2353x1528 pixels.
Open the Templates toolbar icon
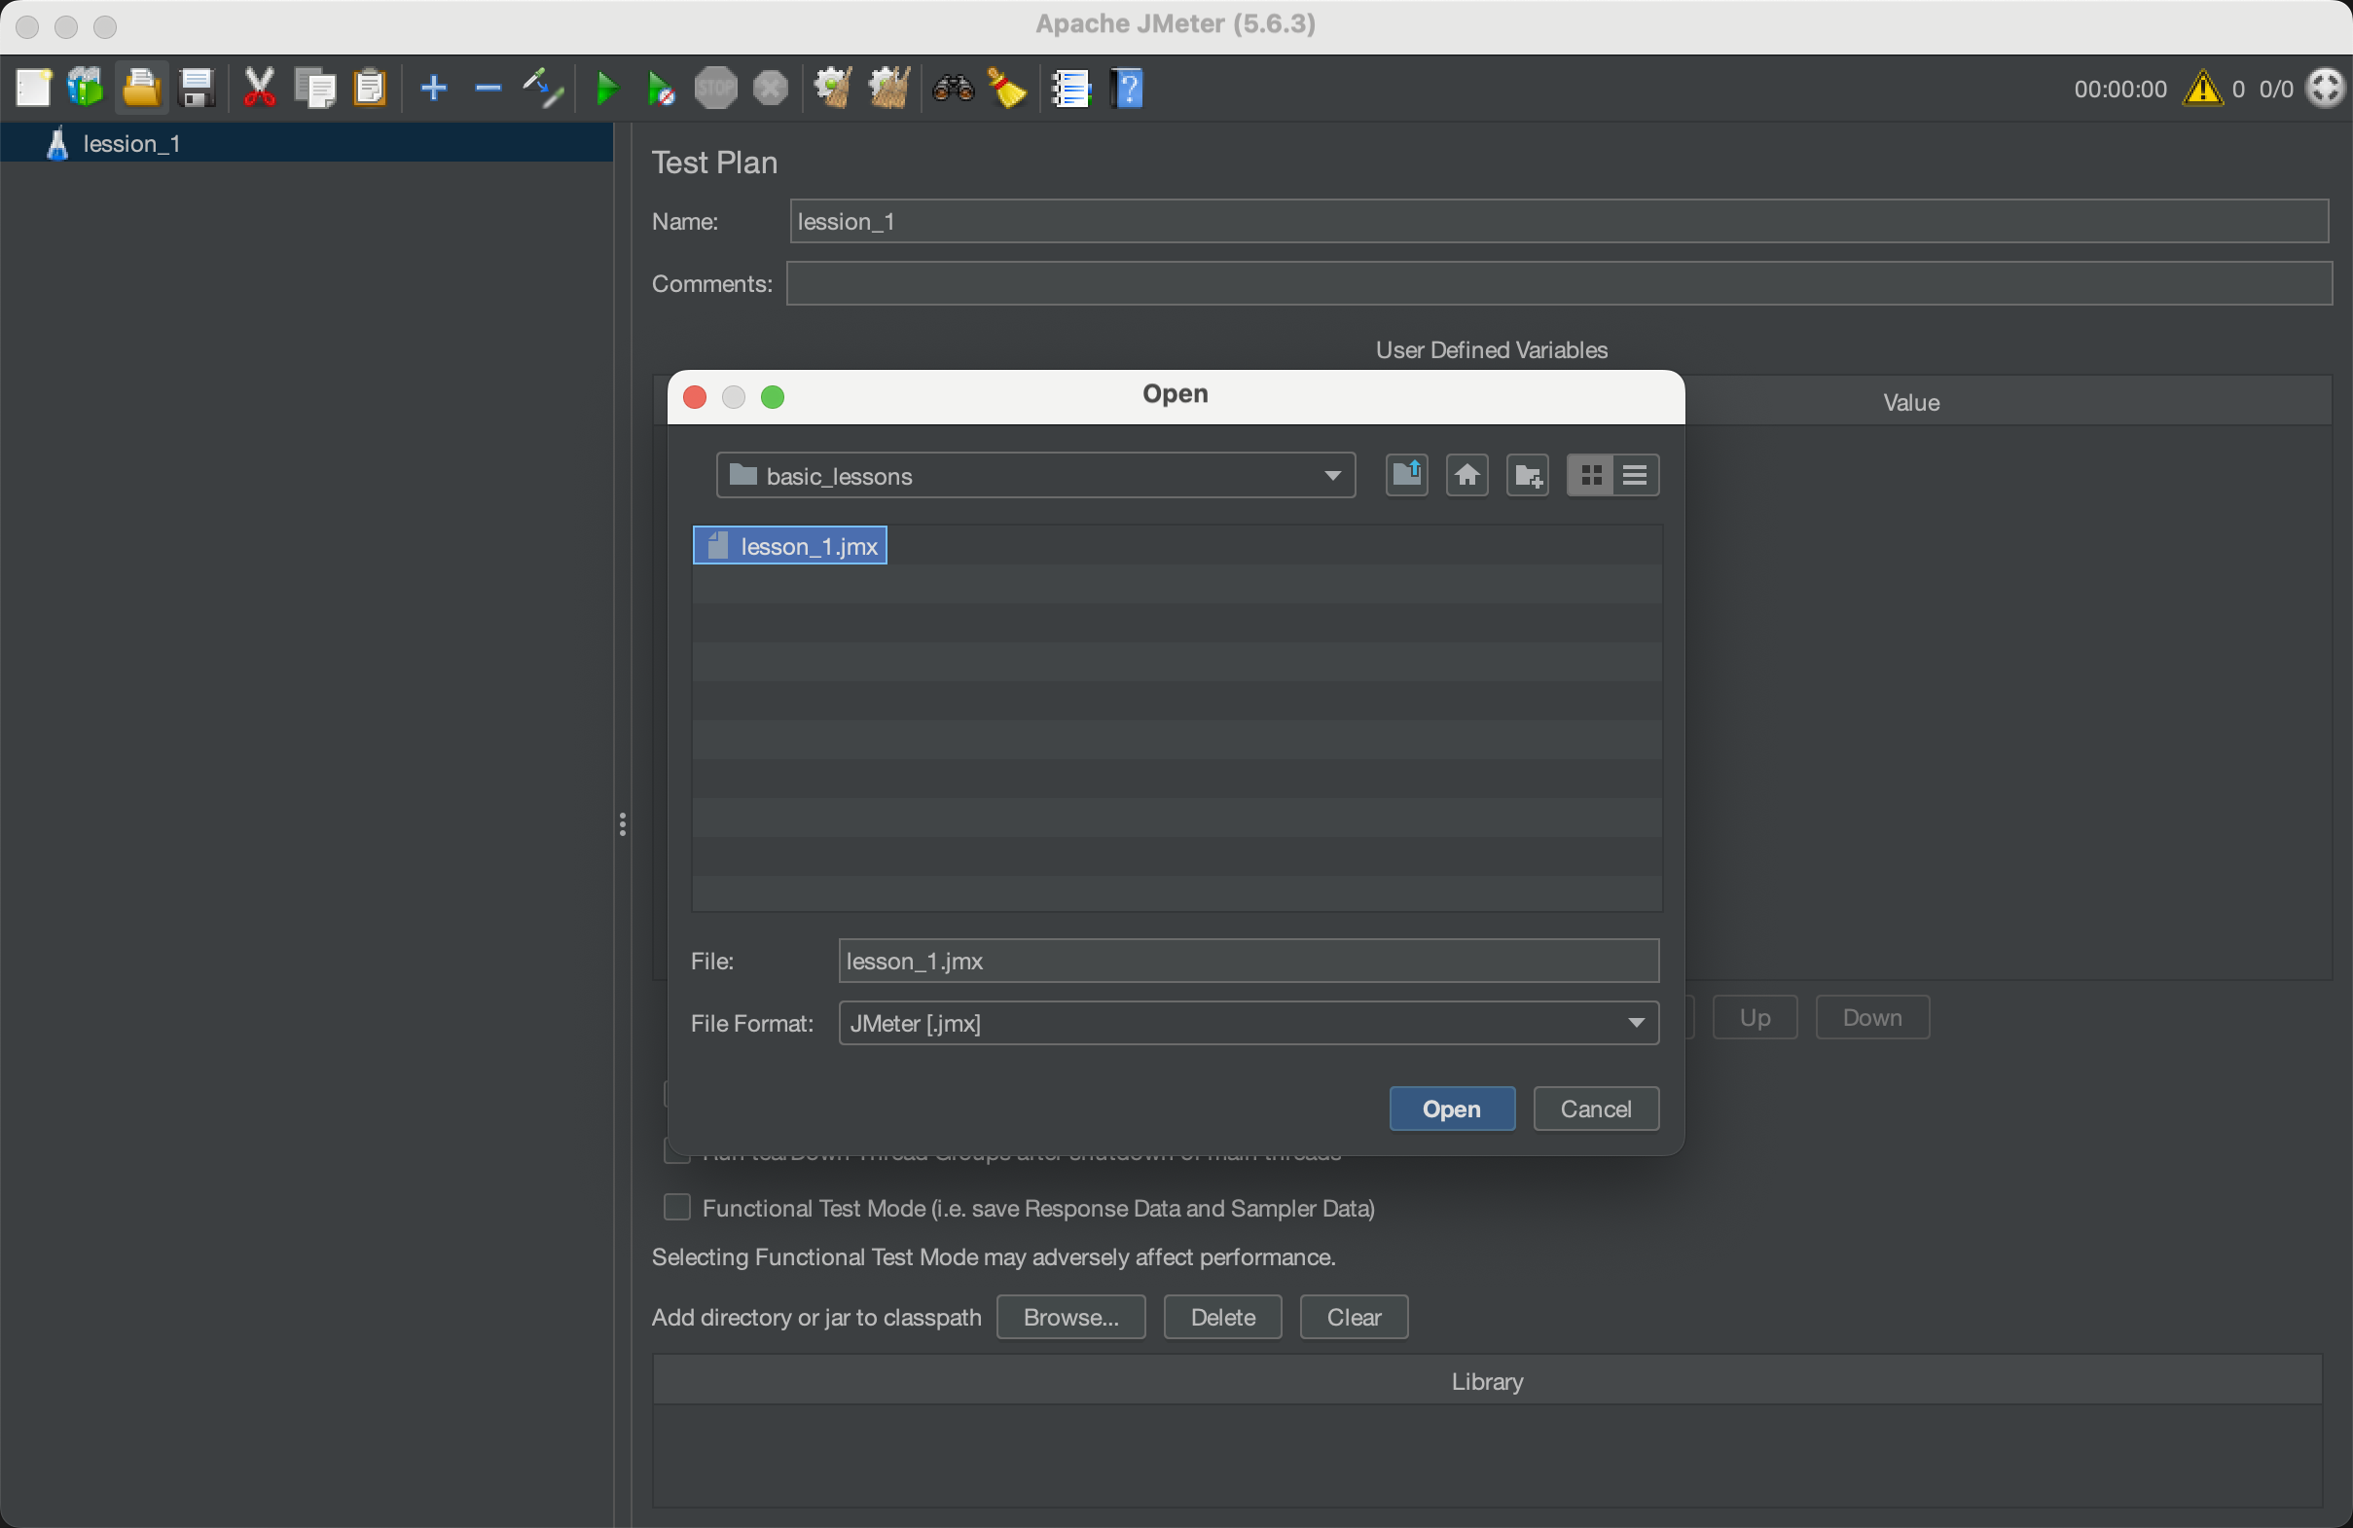pos(85,88)
